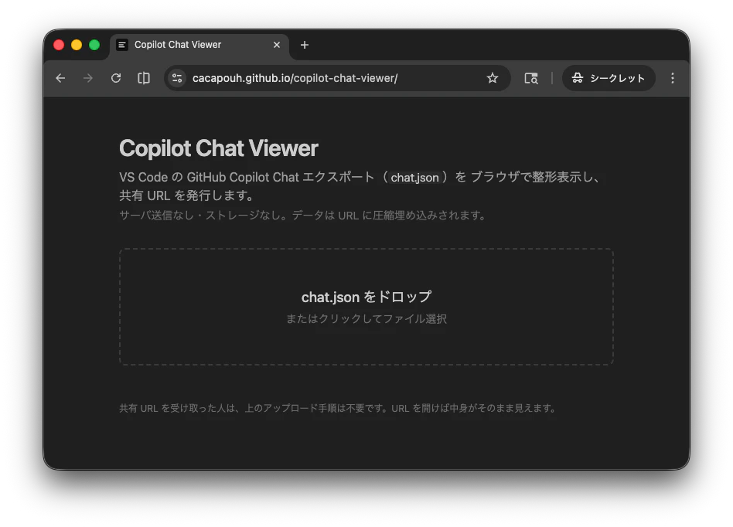The image size is (733, 527).
Task: Click the page favicon in the tab
Action: click(x=122, y=45)
